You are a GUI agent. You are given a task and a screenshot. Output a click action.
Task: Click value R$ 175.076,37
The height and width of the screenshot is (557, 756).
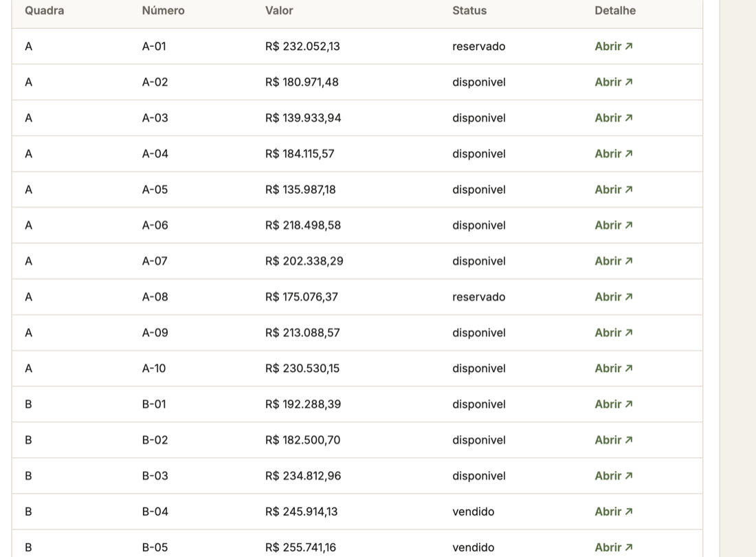[x=302, y=296]
